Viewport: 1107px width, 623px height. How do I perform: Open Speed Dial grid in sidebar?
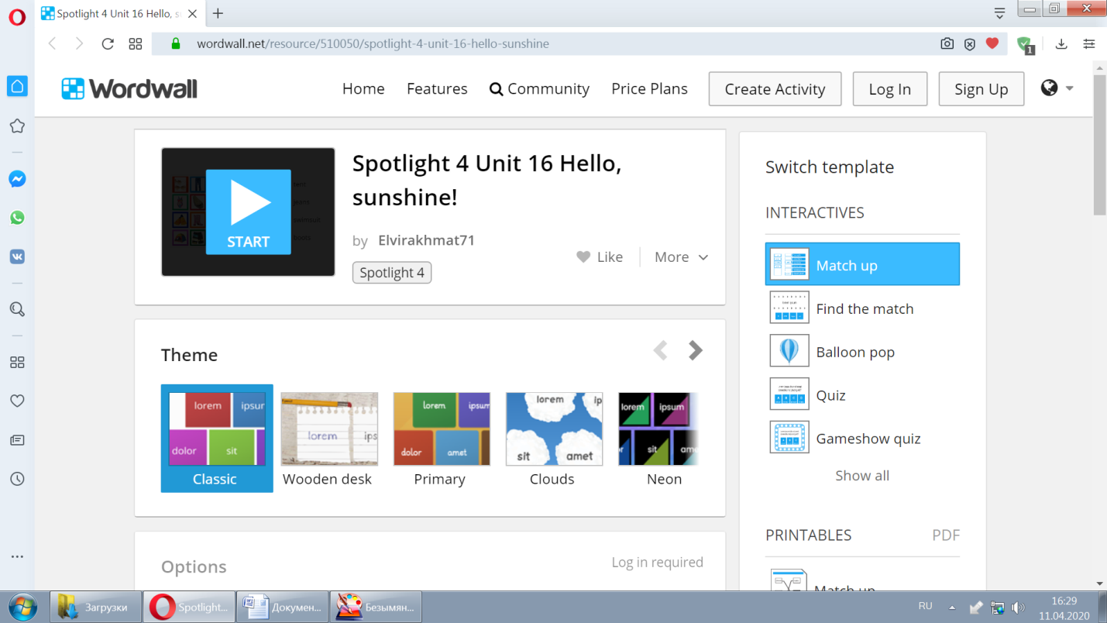pos(17,363)
